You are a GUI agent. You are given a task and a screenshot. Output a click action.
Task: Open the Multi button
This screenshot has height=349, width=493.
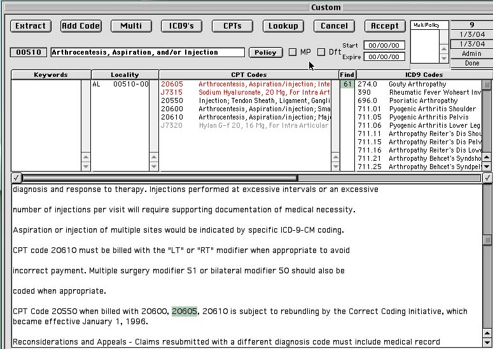pyautogui.click(x=131, y=26)
